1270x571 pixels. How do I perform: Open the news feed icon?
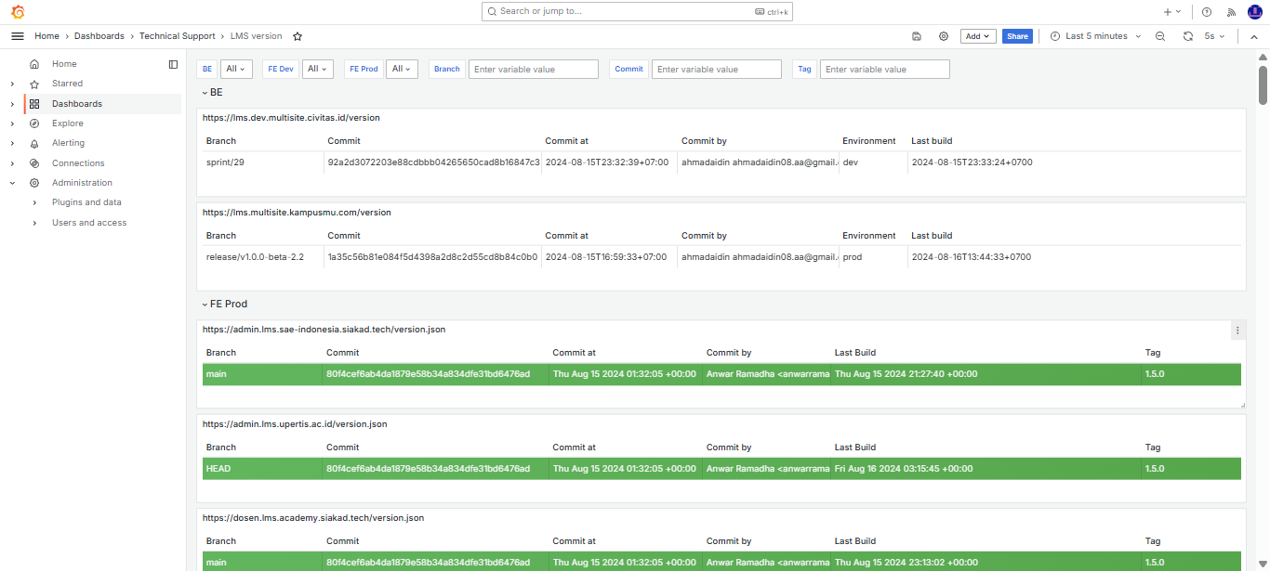click(x=1232, y=12)
